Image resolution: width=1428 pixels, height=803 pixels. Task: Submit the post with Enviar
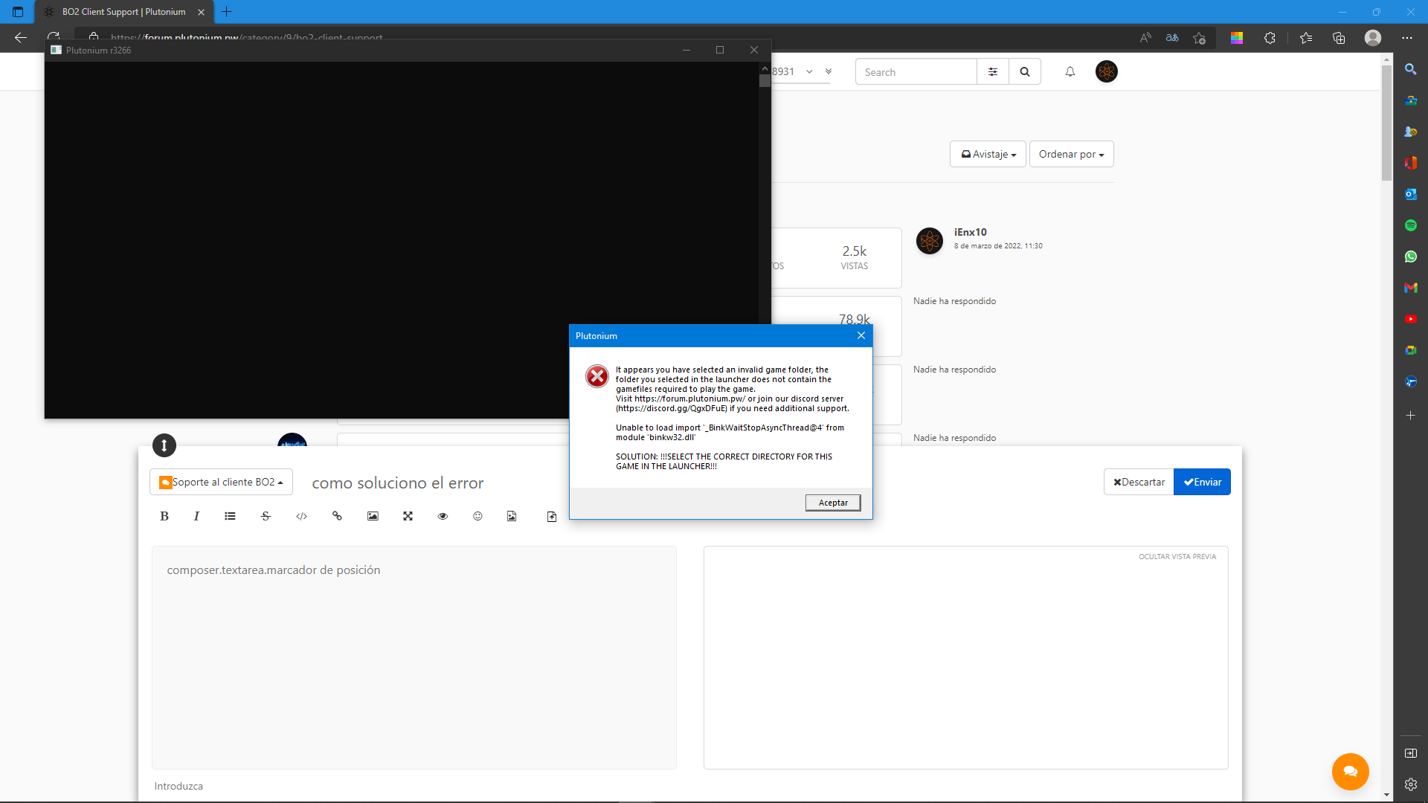coord(1202,482)
